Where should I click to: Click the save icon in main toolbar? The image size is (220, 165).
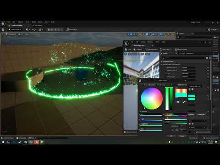pos(3,30)
